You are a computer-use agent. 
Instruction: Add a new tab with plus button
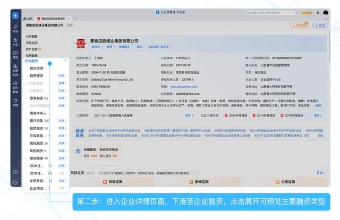coord(75,19)
